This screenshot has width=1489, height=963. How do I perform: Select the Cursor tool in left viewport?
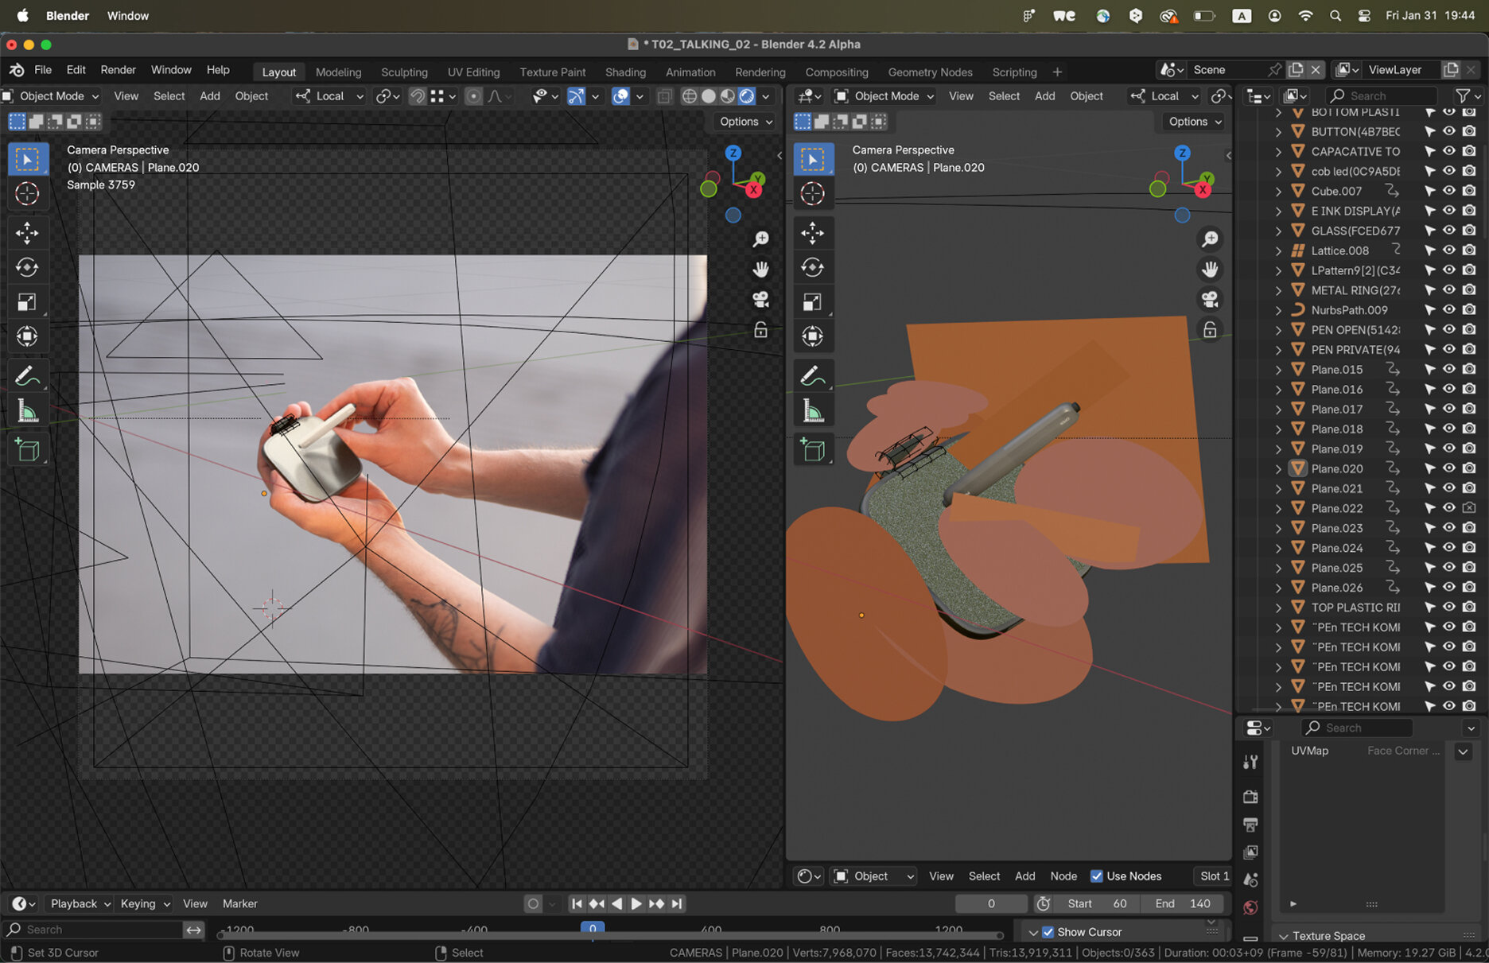(27, 193)
